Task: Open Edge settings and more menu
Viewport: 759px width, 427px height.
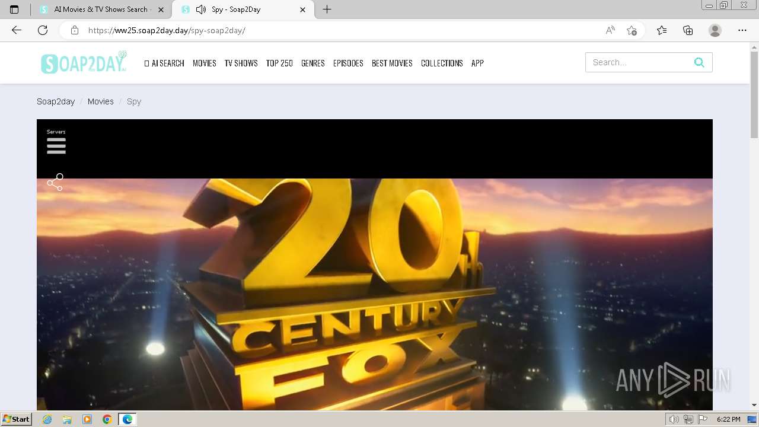Action: (742, 30)
